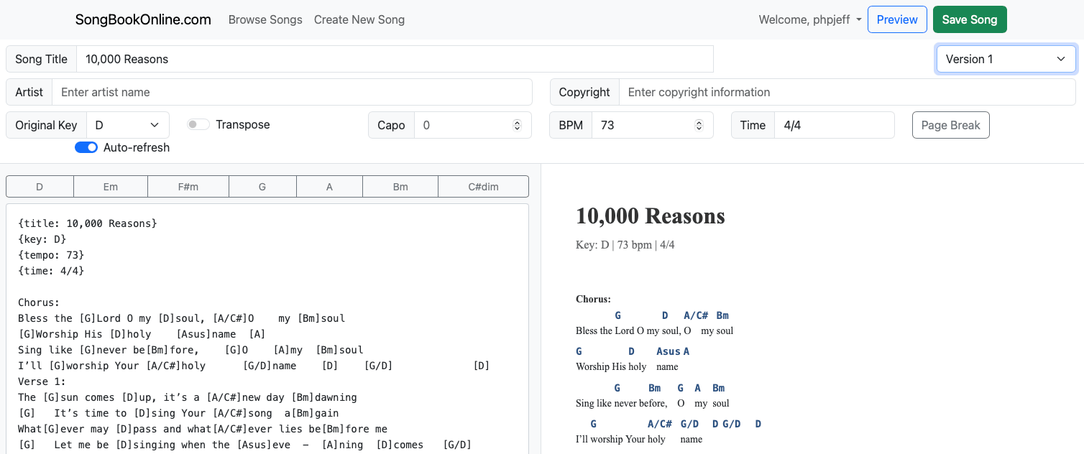Click 'Key: D | 73 bpm | 4/4' preview text
This screenshot has width=1084, height=454.
(x=625, y=245)
